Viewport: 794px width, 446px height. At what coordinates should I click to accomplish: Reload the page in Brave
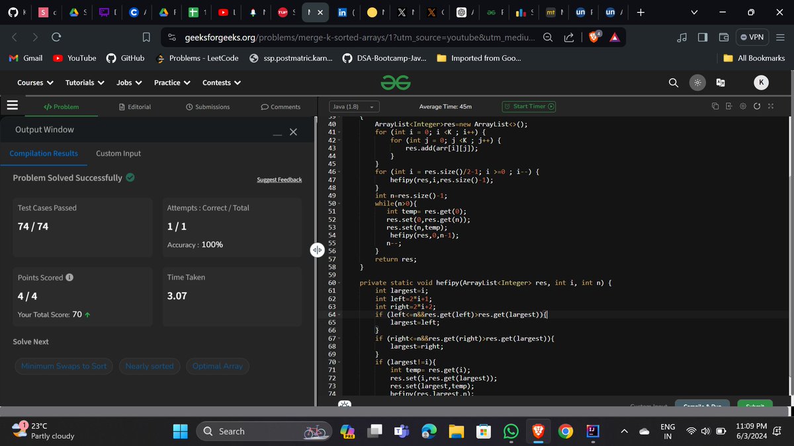point(56,38)
